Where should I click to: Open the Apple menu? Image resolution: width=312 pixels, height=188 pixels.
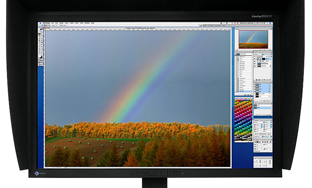[40, 23]
